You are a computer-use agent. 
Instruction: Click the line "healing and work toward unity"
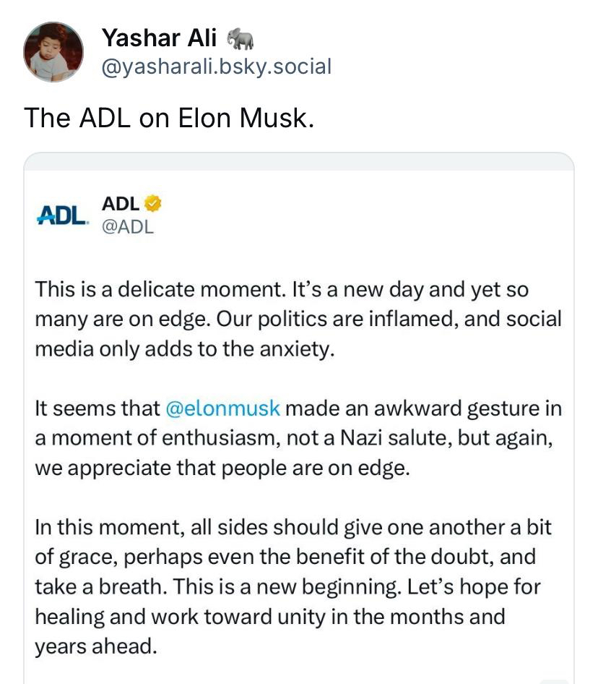click(269, 616)
